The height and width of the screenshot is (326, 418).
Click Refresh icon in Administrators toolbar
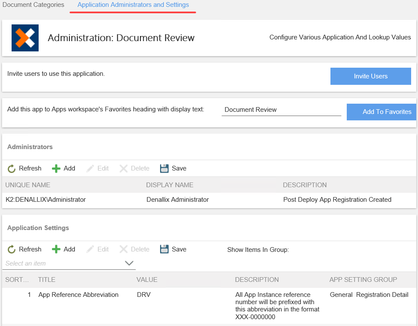click(x=12, y=169)
